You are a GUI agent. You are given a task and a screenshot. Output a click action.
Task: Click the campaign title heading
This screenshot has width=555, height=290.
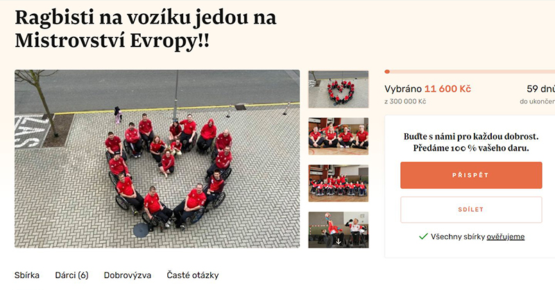pos(146,29)
